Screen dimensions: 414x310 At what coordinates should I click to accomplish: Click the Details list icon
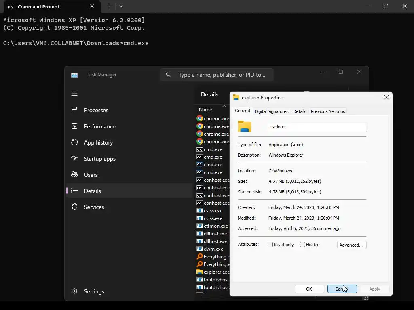[x=74, y=191]
